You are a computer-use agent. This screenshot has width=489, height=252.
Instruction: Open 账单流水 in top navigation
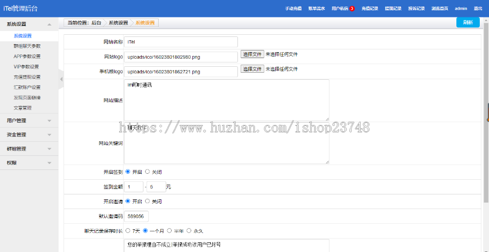tap(317, 9)
